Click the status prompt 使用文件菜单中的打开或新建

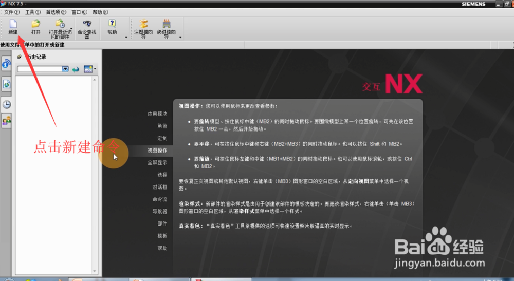tap(32, 45)
